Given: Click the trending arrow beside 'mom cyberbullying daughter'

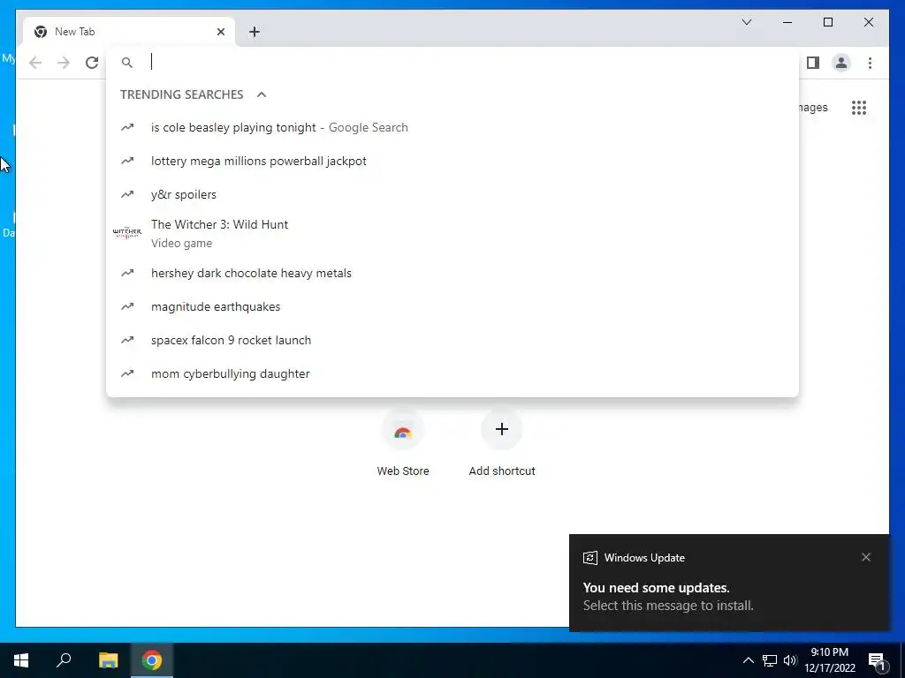Looking at the screenshot, I should 127,373.
